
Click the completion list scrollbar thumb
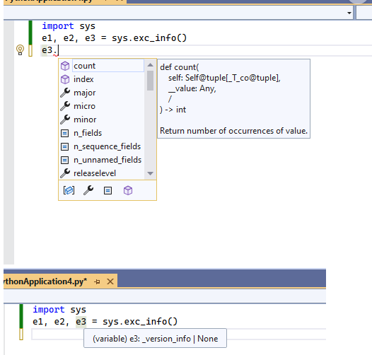[150, 81]
